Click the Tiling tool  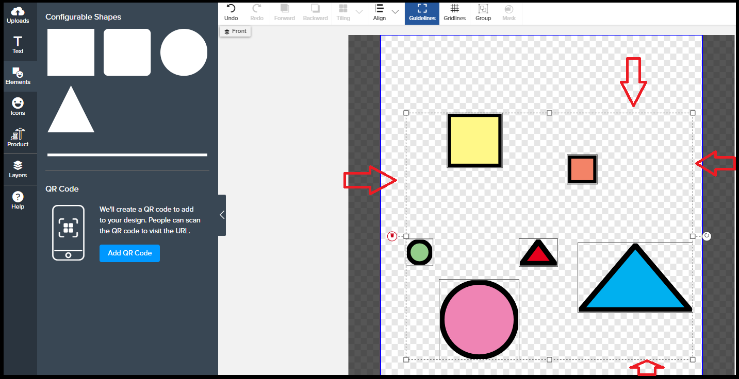point(343,12)
